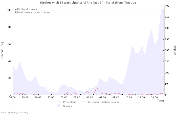Click the 14:00 time axis label

point(154,98)
